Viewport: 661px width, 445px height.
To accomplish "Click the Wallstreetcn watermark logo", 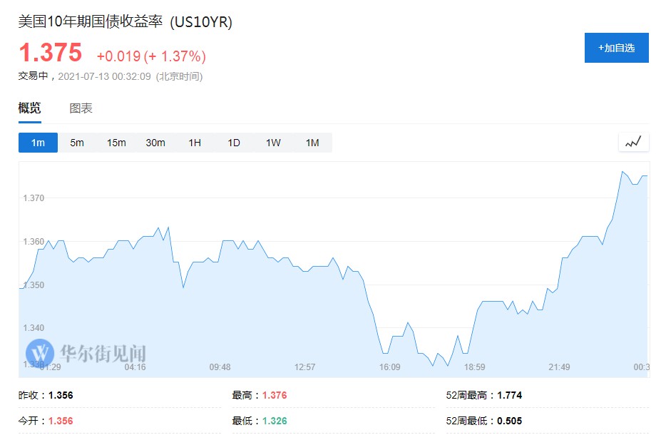I will click(40, 352).
